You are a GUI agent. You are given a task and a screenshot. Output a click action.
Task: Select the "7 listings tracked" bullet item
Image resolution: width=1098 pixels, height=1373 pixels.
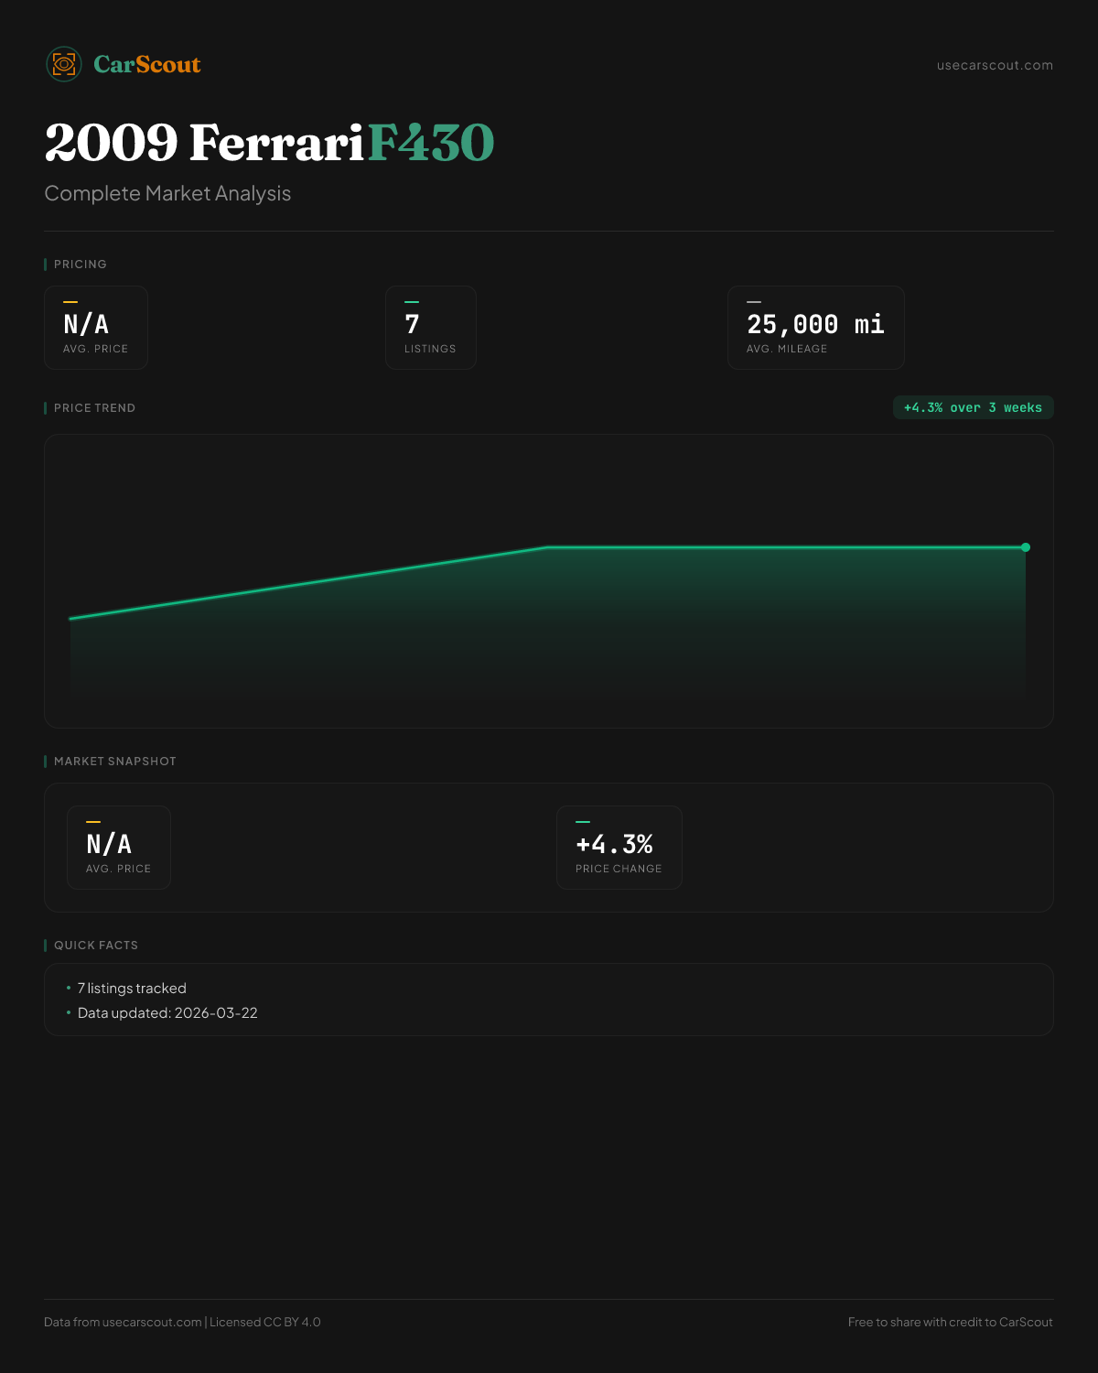click(132, 989)
